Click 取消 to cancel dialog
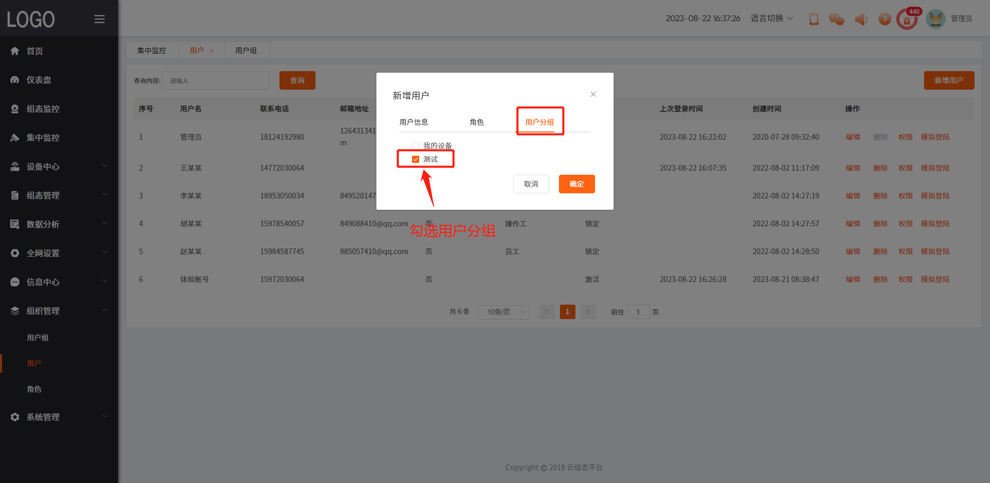Viewport: 990px width, 483px height. pos(531,184)
